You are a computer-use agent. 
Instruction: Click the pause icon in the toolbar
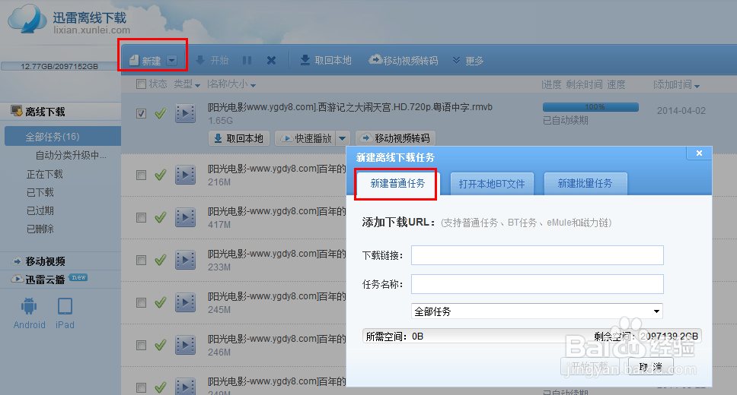click(247, 60)
